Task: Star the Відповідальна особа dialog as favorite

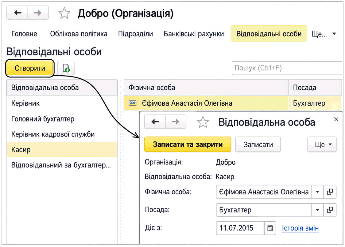Action: [x=203, y=122]
